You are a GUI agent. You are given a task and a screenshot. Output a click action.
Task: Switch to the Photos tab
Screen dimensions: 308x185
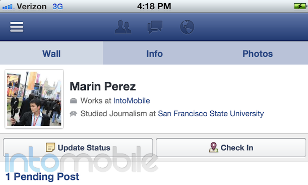(258, 54)
